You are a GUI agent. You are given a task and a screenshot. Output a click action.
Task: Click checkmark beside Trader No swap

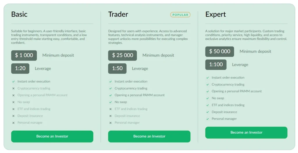click(x=110, y=102)
